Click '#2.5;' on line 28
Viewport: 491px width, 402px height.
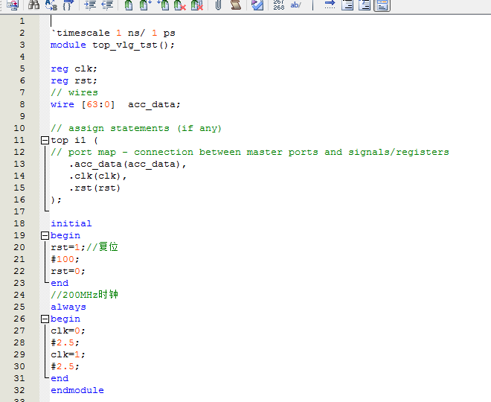pos(65,342)
